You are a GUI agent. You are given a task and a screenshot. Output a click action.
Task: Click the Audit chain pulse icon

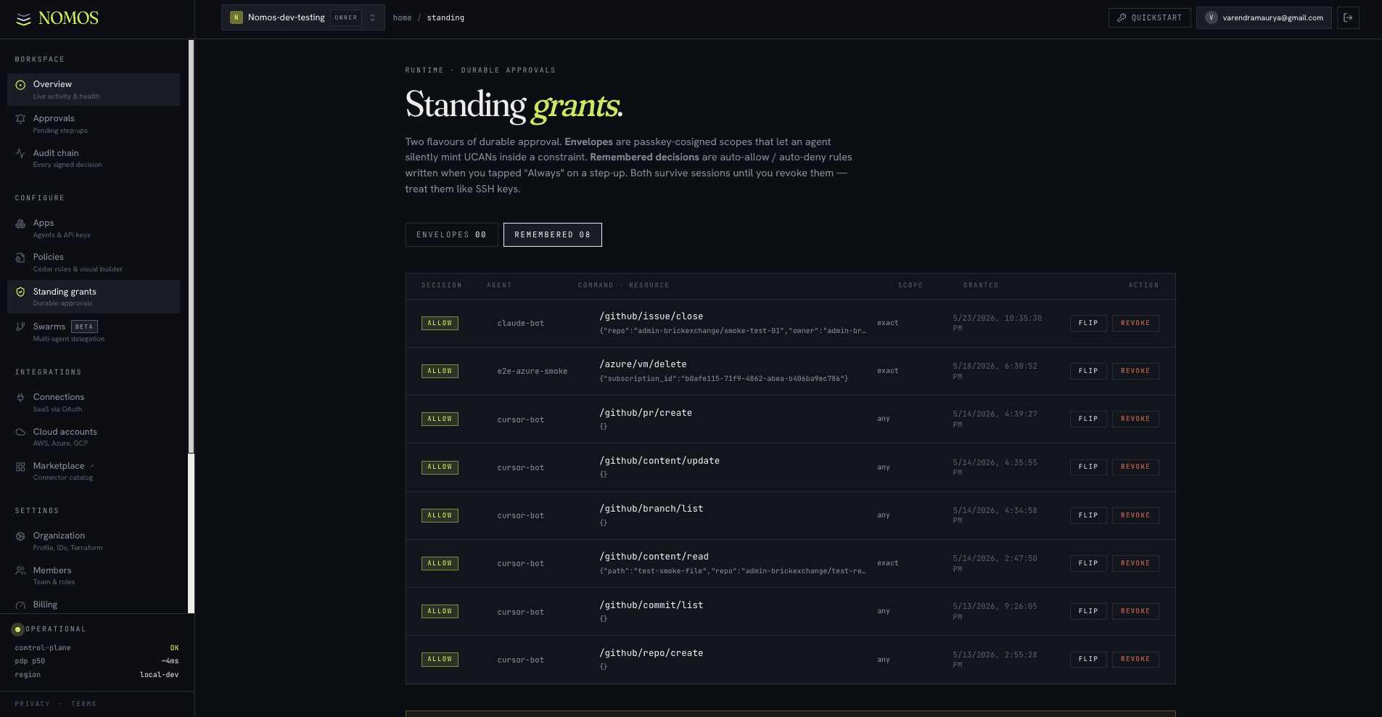[20, 153]
